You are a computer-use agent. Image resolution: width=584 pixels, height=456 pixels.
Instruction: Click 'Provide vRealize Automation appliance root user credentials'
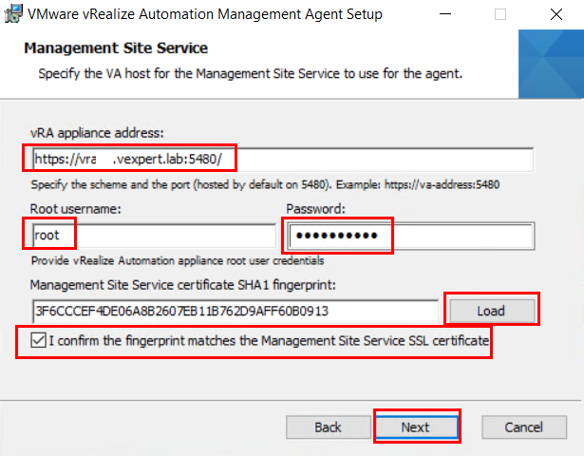178,261
